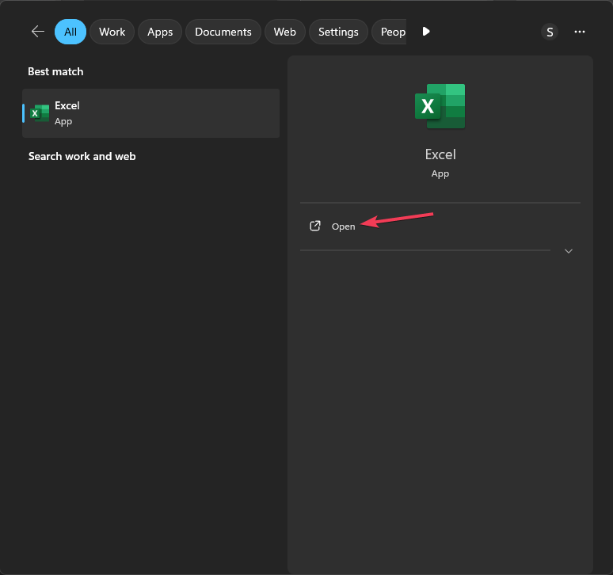Click the Excel title in preview pane
The height and width of the screenshot is (575, 613).
point(440,154)
